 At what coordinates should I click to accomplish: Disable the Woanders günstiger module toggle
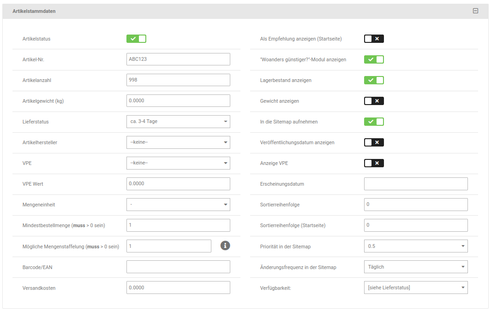point(374,59)
